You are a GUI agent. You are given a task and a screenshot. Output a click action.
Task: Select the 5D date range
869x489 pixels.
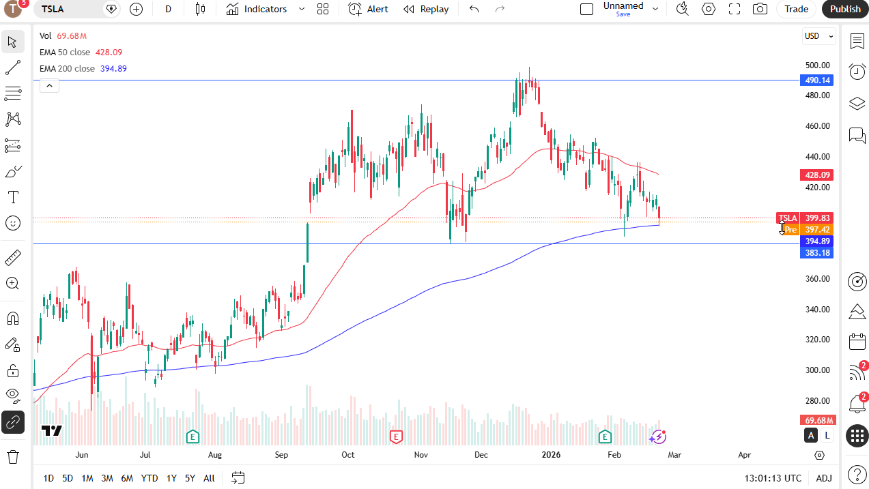[68, 478]
